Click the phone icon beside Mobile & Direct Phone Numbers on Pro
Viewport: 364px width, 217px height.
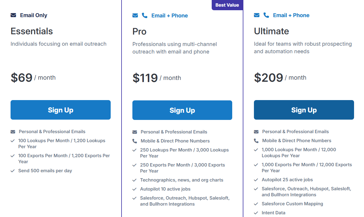(134, 141)
